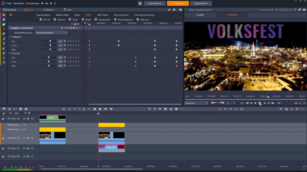Hide the first Maskenspur track

[x=24, y=125]
